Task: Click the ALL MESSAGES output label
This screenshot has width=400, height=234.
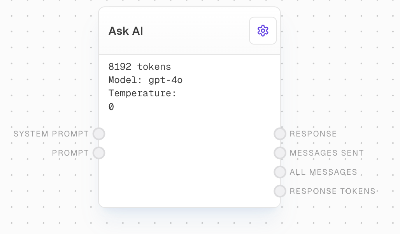Action: [323, 172]
